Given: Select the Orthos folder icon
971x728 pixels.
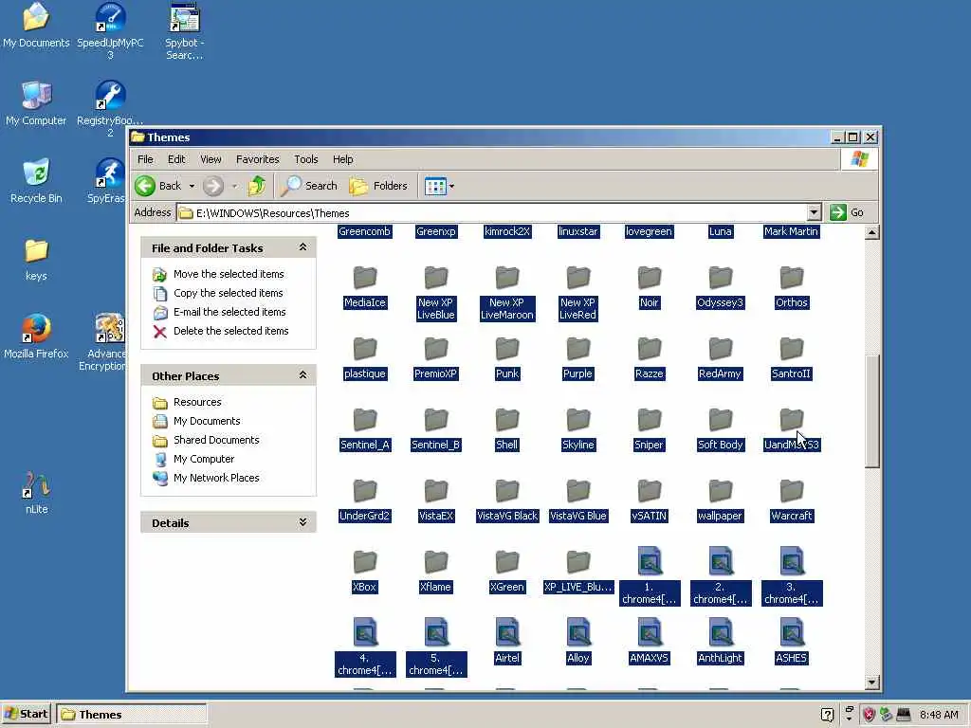Looking at the screenshot, I should pyautogui.click(x=792, y=278).
